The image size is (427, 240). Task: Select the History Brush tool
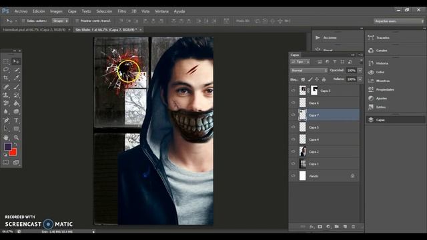point(16,95)
